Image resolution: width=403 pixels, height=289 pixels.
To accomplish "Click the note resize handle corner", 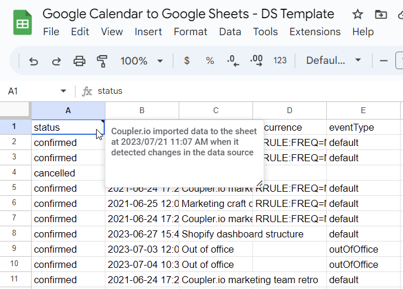I will pos(259,183).
